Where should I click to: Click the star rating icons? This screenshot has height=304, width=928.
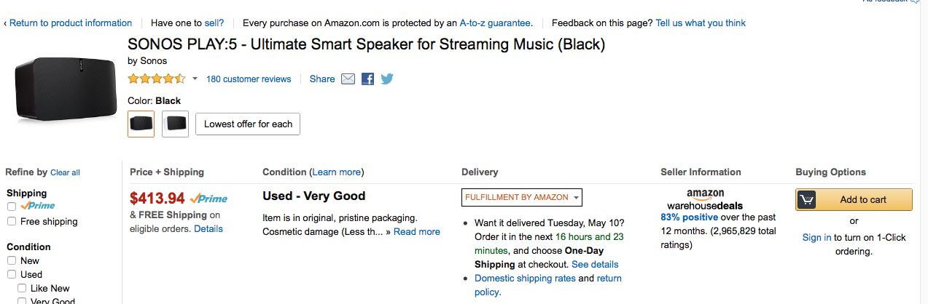click(157, 79)
